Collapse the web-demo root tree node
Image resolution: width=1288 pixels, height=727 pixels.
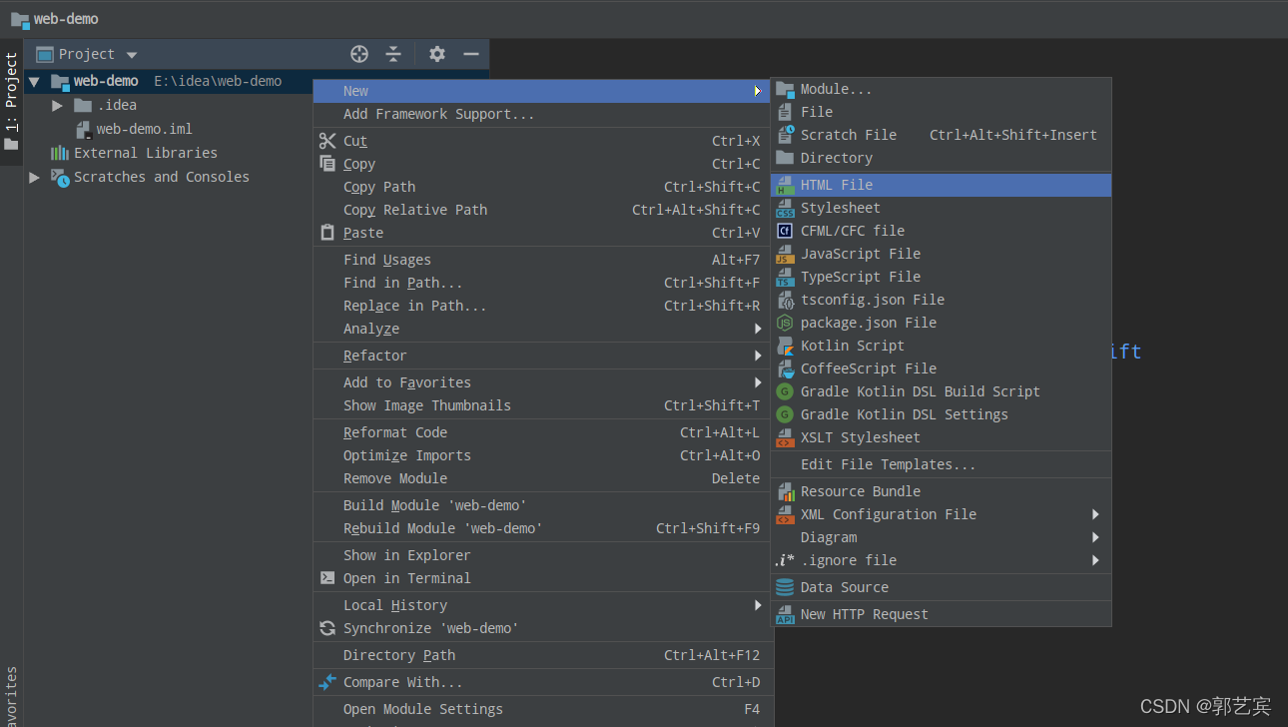34,81
